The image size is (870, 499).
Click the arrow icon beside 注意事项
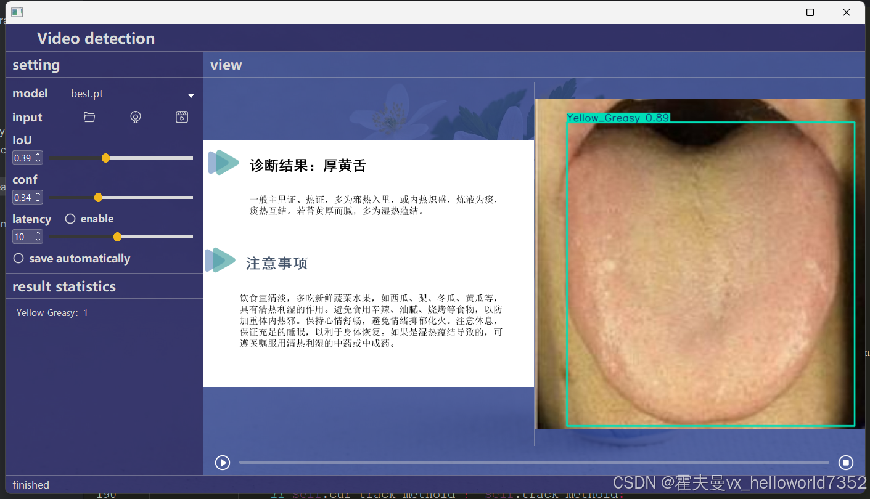(x=220, y=261)
